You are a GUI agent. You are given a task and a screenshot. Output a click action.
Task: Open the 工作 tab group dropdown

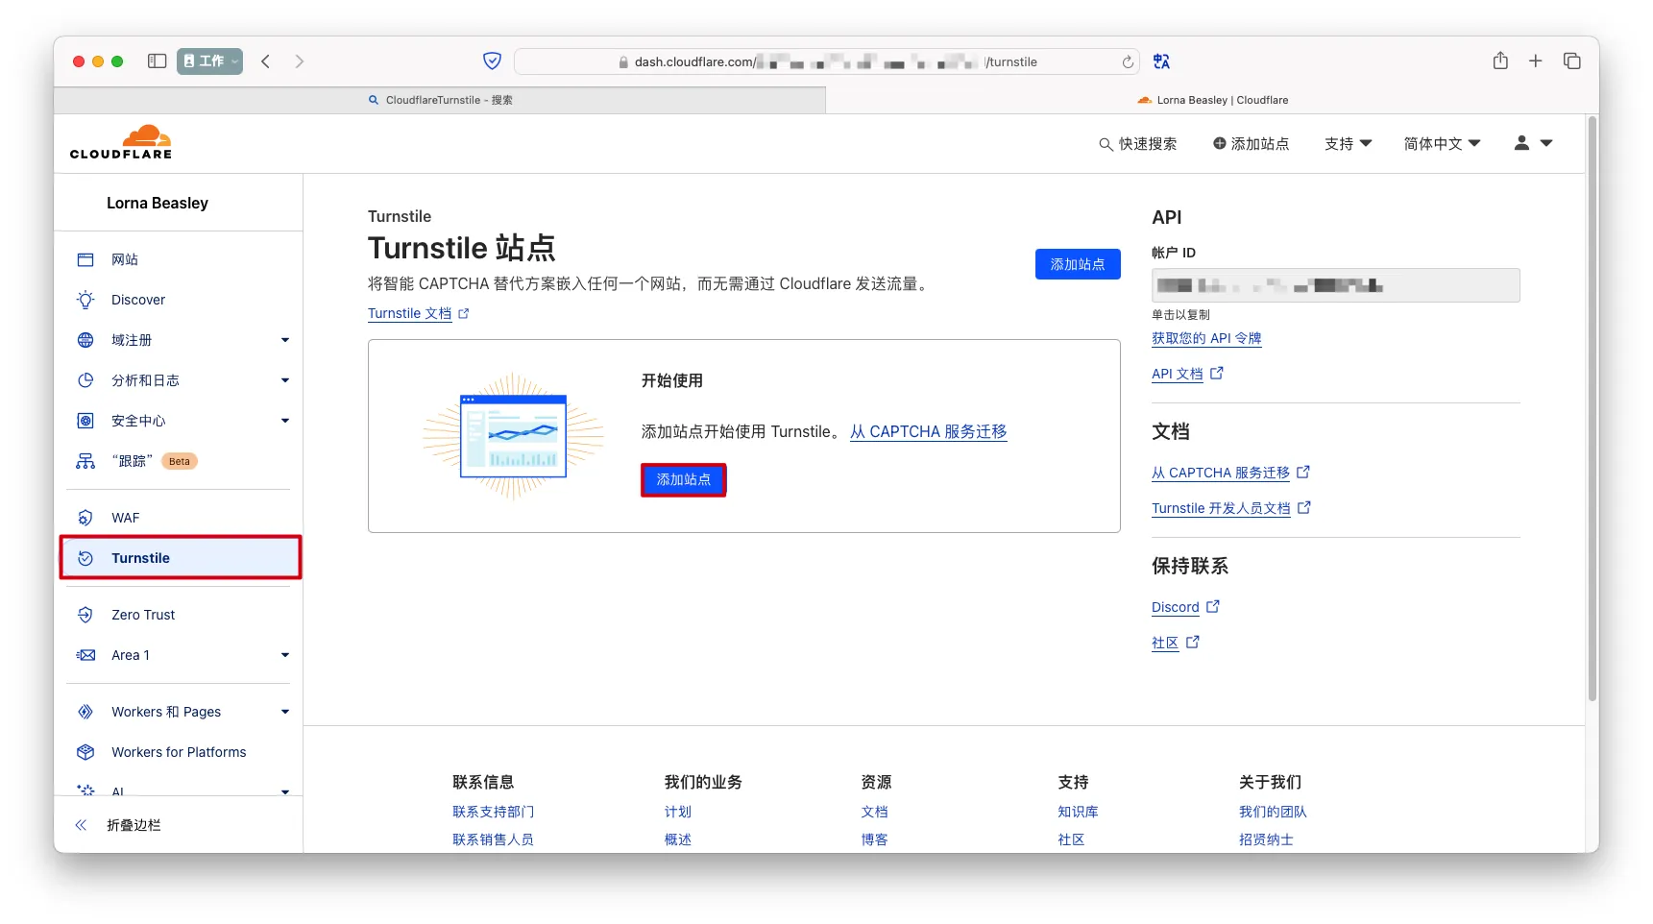[x=209, y=61]
